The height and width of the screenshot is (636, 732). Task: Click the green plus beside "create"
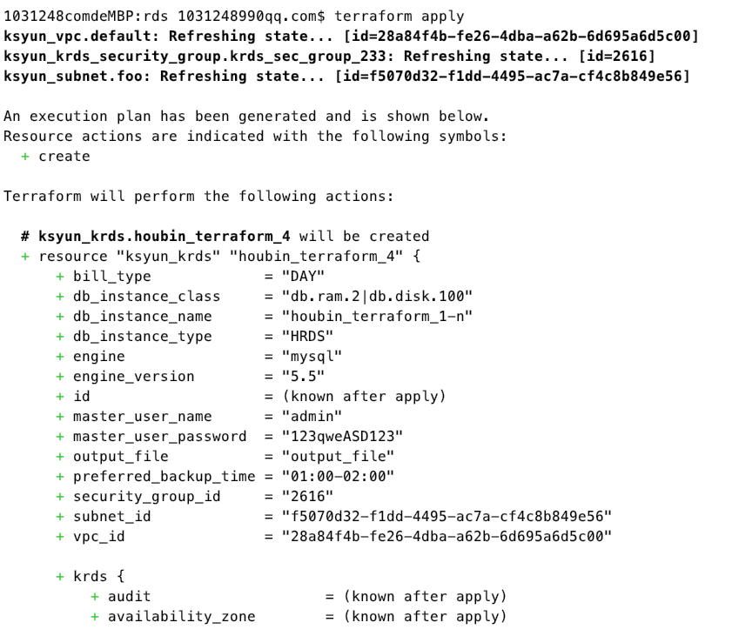(x=25, y=157)
